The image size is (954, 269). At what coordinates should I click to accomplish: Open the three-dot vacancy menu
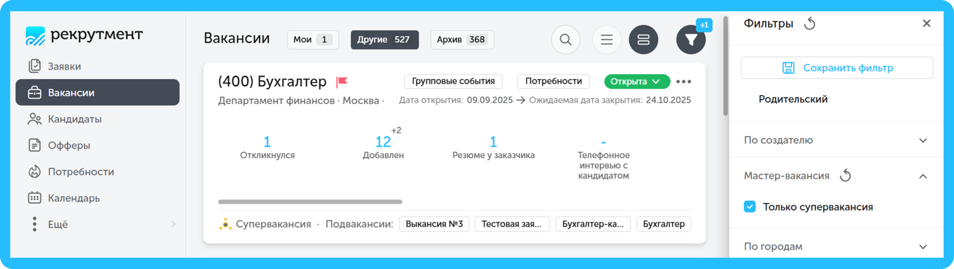tap(683, 82)
